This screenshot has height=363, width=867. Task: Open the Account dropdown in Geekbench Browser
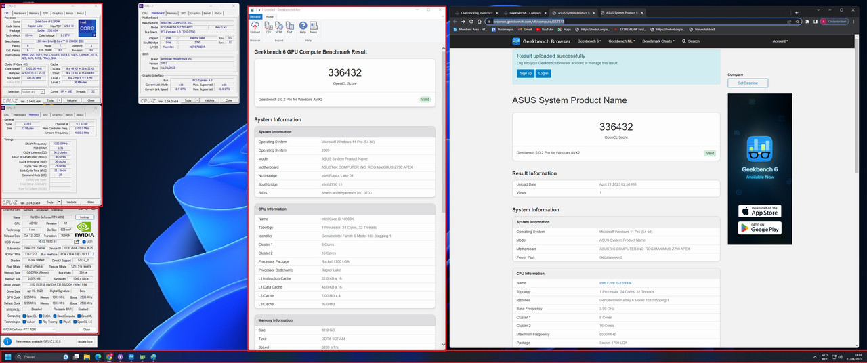coord(780,41)
